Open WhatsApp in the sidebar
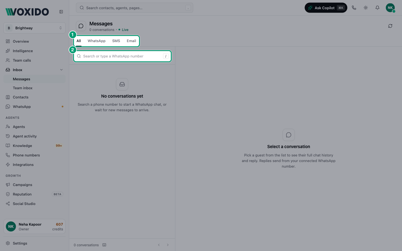 click(34, 107)
